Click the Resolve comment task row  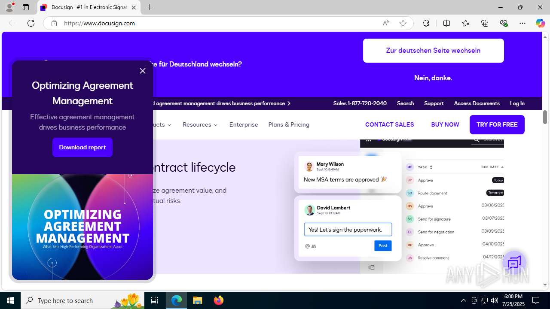tap(455, 257)
